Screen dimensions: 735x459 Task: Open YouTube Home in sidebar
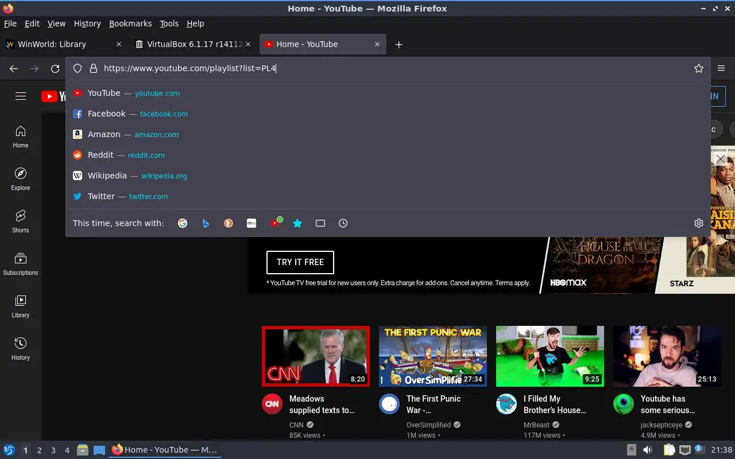[21, 137]
